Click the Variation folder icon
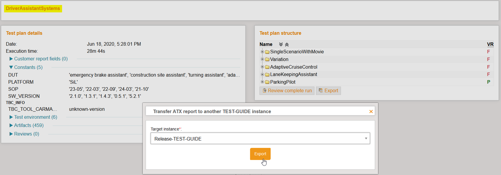This screenshot has height=175, width=501. pos(267,60)
